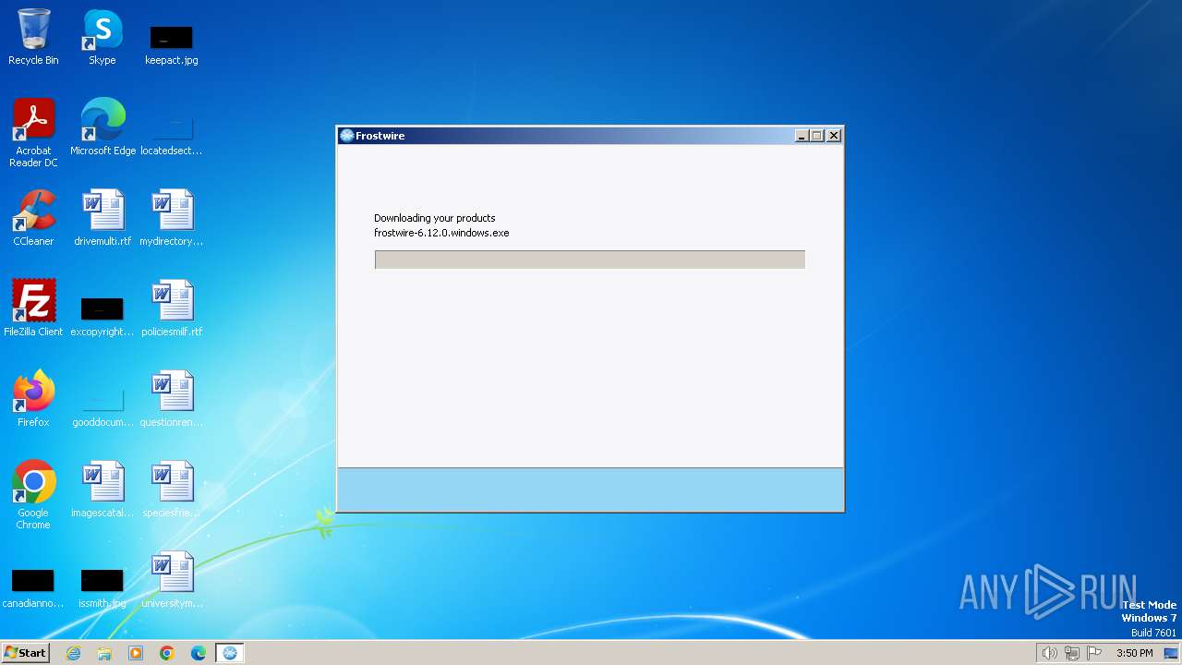Select the excopyright desktop file
This screenshot has height=665, width=1182.
coord(103,315)
